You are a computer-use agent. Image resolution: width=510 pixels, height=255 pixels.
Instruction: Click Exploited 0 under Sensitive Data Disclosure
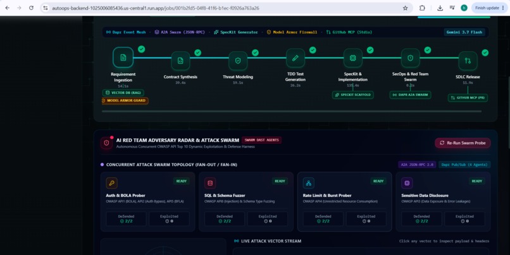(464, 218)
